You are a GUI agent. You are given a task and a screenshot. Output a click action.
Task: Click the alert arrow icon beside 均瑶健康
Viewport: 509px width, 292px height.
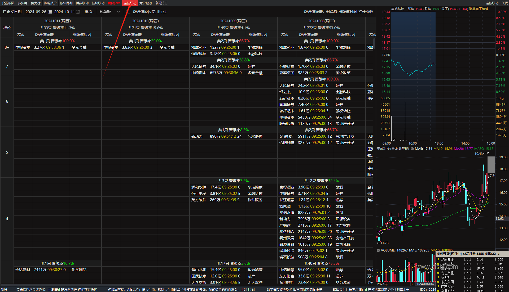pos(438,260)
